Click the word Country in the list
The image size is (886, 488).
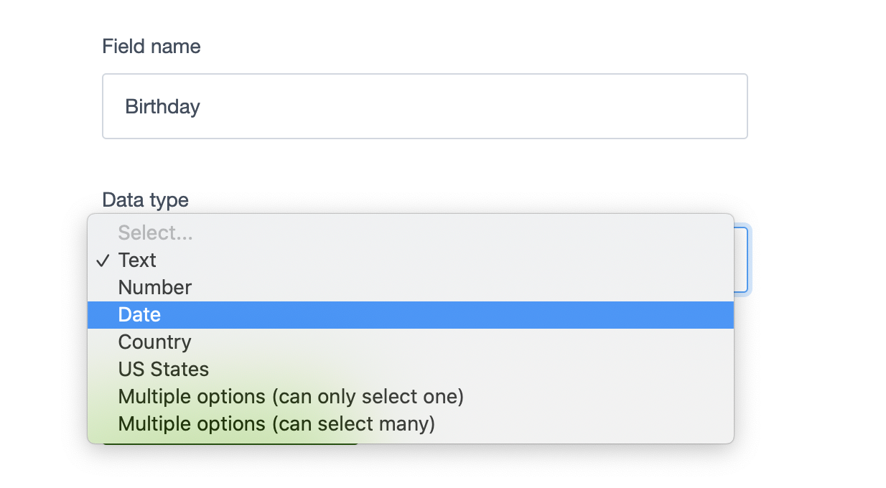[155, 342]
